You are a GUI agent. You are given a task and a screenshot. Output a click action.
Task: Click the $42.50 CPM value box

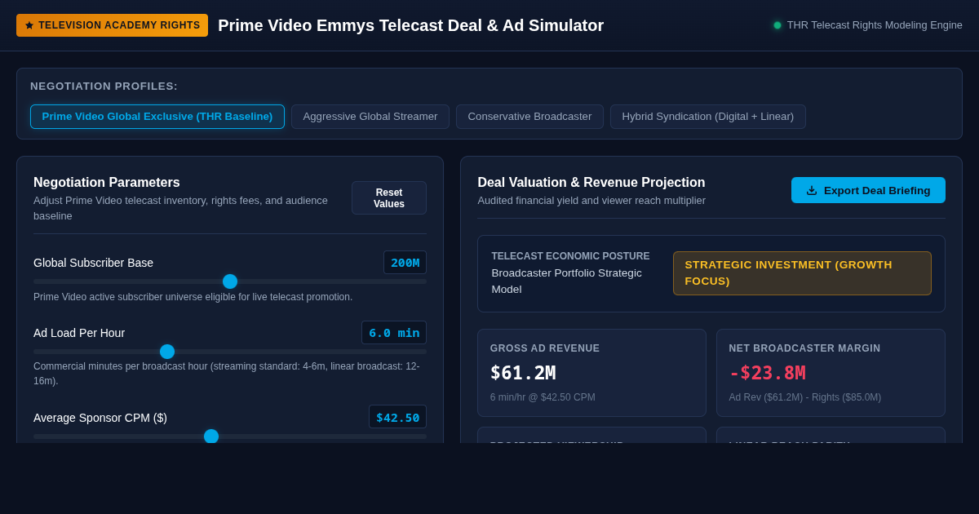pos(397,417)
